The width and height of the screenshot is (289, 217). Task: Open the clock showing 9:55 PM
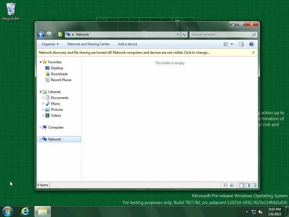pyautogui.click(x=275, y=212)
